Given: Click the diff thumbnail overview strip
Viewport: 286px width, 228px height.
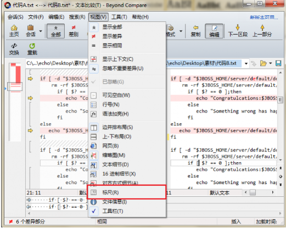Looking at the screenshot, I should pyautogui.click(x=15, y=102).
